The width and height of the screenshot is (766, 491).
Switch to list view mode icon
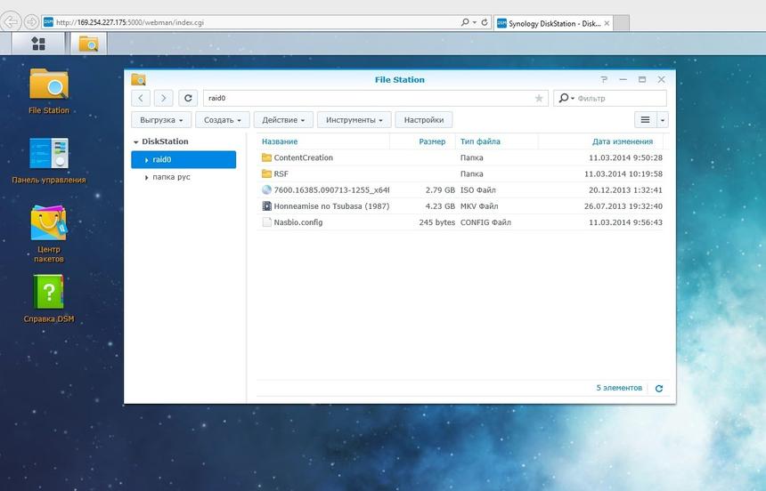(646, 119)
